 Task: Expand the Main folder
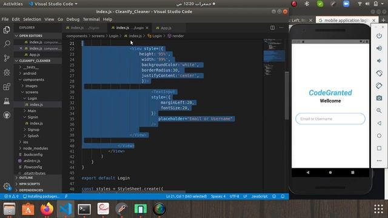coord(32,111)
